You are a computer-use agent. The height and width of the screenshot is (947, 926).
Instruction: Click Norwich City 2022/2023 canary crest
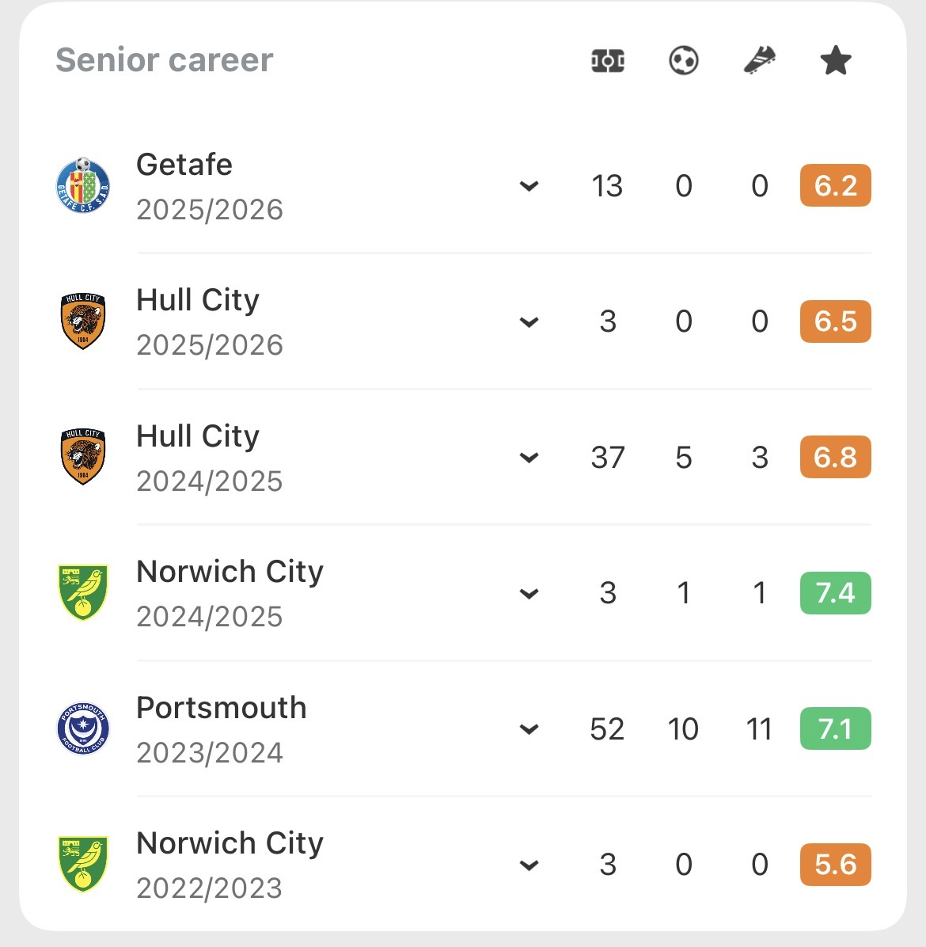click(83, 865)
